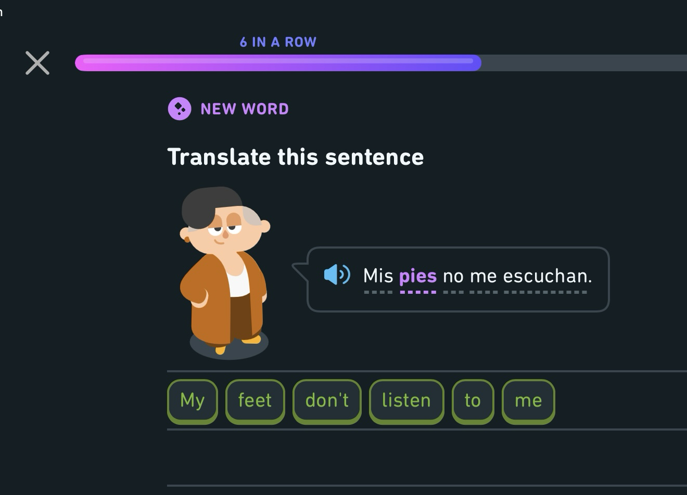Close the lesson with the X icon
Viewport: 687px width, 495px height.
[x=37, y=63]
